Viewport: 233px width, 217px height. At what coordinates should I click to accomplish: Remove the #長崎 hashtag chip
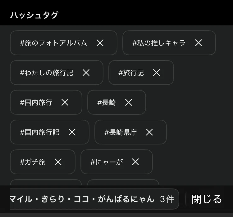[129, 102]
